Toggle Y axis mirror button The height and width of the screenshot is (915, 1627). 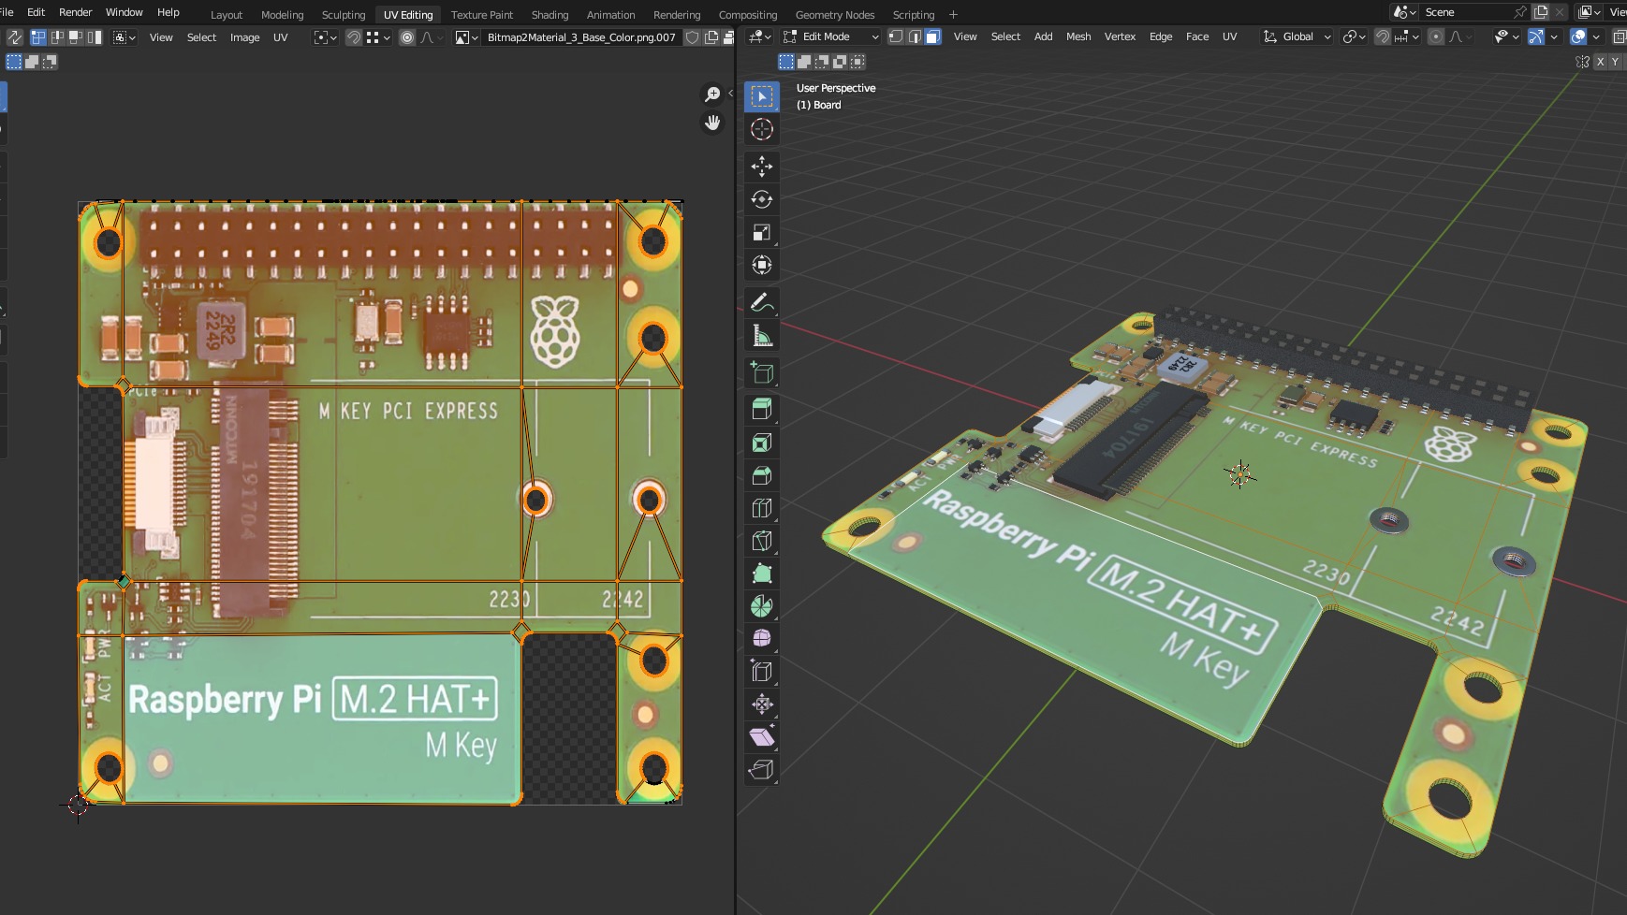(1615, 62)
